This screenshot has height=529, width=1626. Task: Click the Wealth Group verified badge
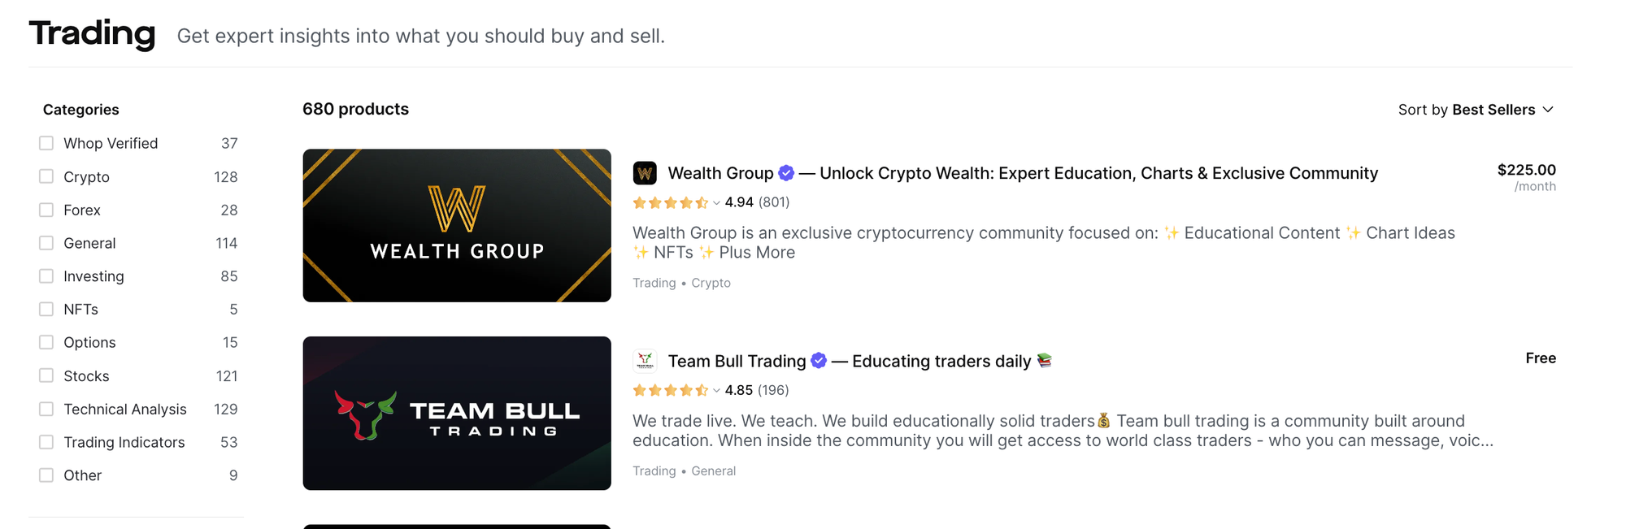coord(785,172)
